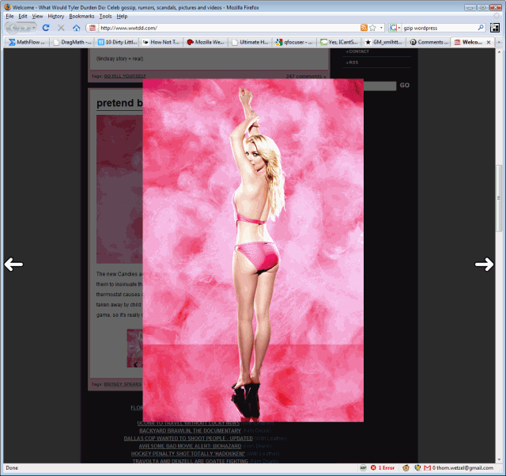This screenshot has height=476, width=506.
Task: Click the site identity icon in address bar
Action: 93,28
